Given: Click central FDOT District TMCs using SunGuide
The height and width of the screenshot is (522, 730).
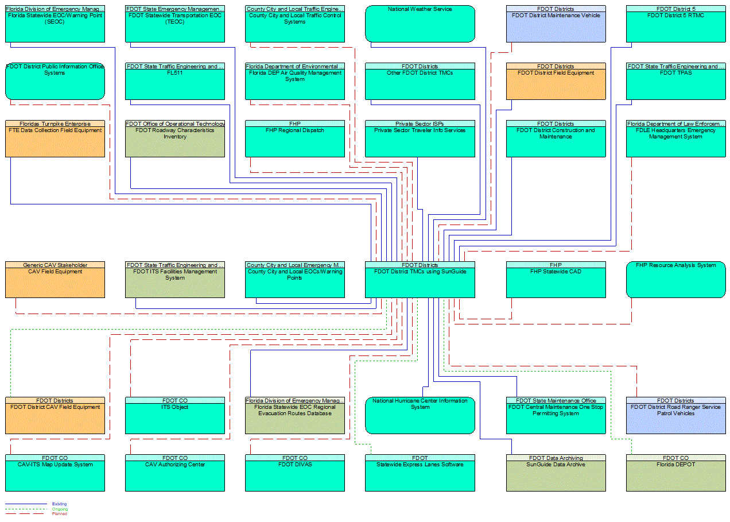Looking at the screenshot, I should point(420,280).
